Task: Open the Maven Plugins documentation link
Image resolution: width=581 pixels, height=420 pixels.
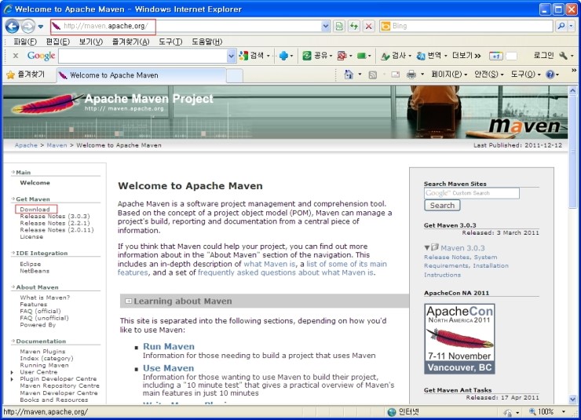Action: pos(42,352)
